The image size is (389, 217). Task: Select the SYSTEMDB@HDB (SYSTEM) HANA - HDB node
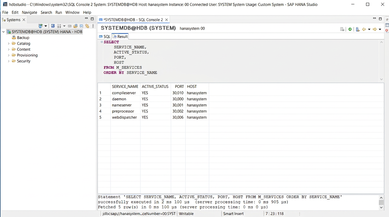point(45,32)
